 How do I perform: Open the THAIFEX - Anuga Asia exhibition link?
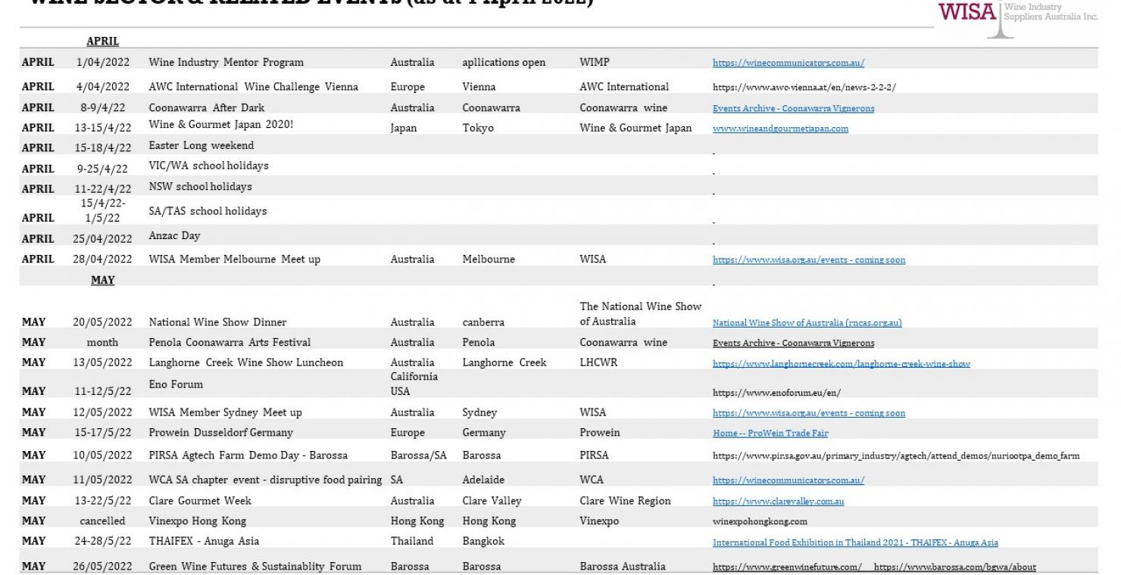[855, 542]
